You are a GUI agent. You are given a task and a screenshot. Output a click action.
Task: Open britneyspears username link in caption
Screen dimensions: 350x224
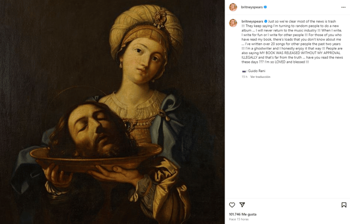(252, 22)
